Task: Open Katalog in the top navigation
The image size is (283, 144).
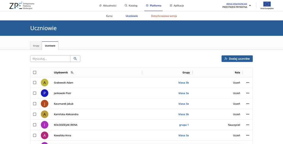Action: click(x=131, y=6)
